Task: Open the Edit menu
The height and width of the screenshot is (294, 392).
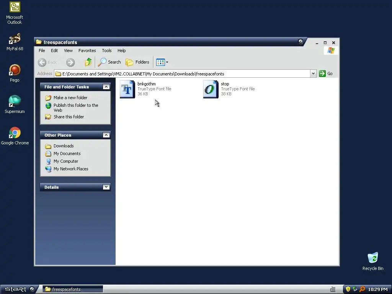Action: 54,51
